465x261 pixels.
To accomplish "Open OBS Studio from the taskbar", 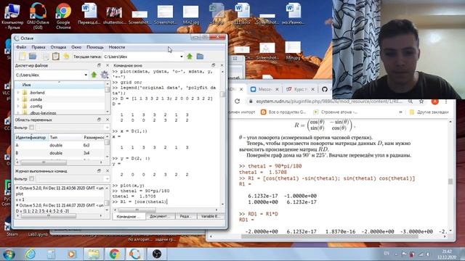I will pos(157,254).
